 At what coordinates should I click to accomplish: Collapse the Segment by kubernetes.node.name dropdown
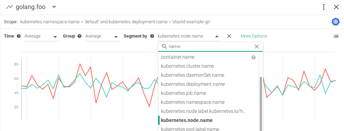click(217, 36)
